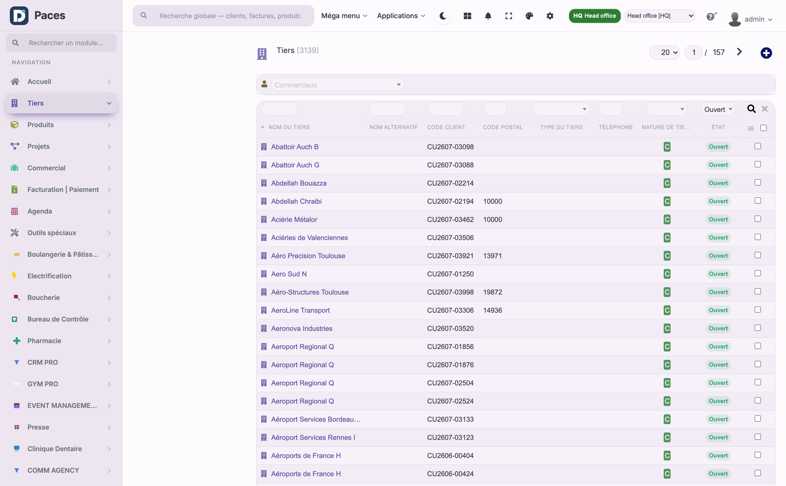
Task: Click the Electrification lightning icon
Action: [15, 276]
